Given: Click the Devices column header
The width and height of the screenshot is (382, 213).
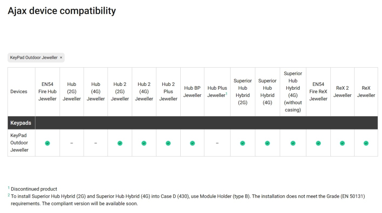Looking at the screenshot, I should pyautogui.click(x=19, y=92).
